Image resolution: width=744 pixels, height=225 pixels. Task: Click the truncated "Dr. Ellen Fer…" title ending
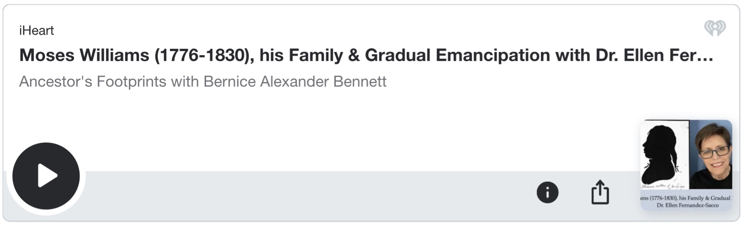(x=654, y=55)
